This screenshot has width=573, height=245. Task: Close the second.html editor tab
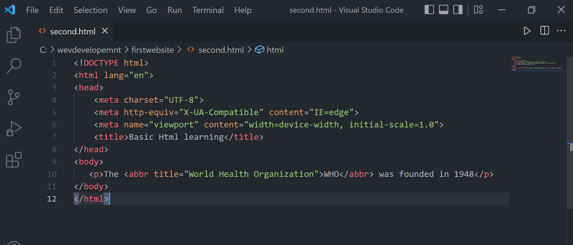pyautogui.click(x=105, y=31)
